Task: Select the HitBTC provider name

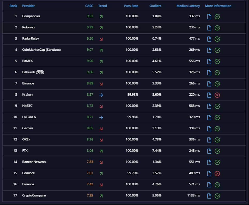Action: tap(27, 106)
